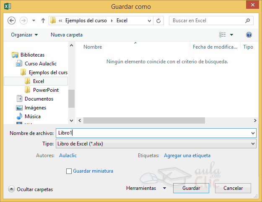The width and height of the screenshot is (262, 202).
Task: Sort by Fecha de modificación column
Action: tap(215, 47)
